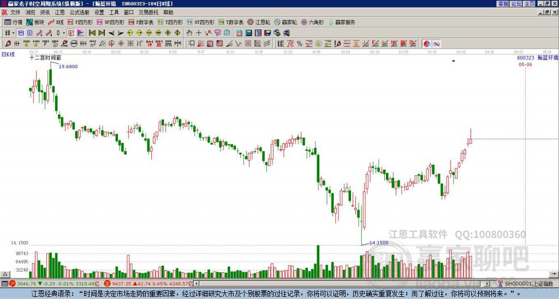Select the circled-cross cycle tool
The height and width of the screenshot is (299, 559).
point(111,44)
